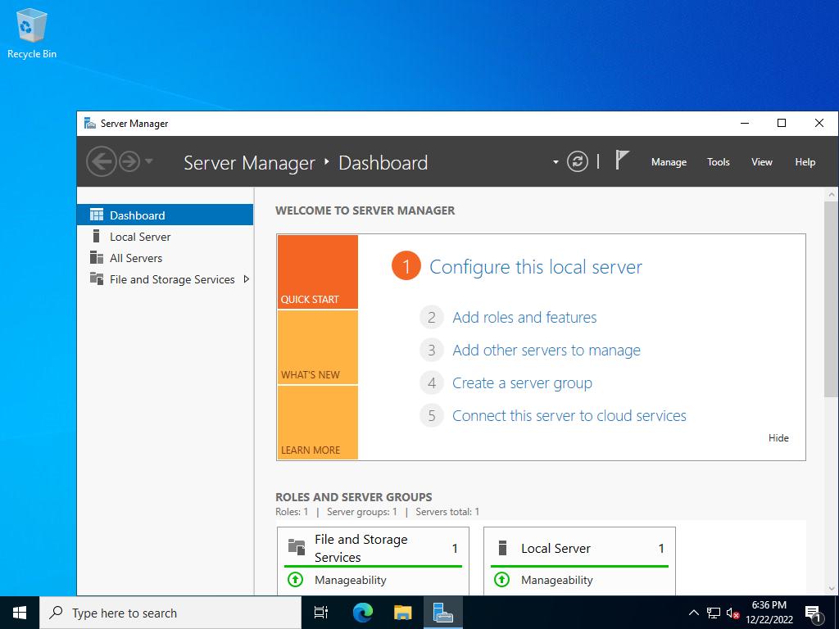The width and height of the screenshot is (839, 629).
Task: Click the Local Server icon in sidebar
Action: [x=97, y=236]
